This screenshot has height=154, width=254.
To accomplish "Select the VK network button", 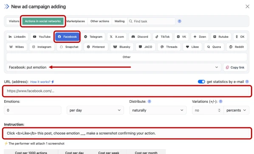I will point(182,37).
